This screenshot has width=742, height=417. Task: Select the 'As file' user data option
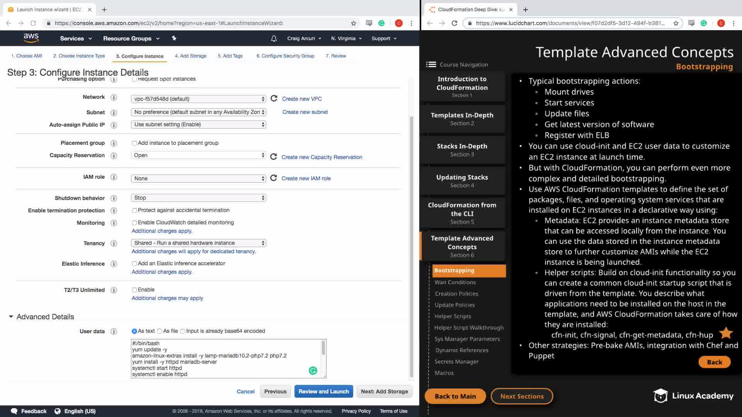[160, 331]
